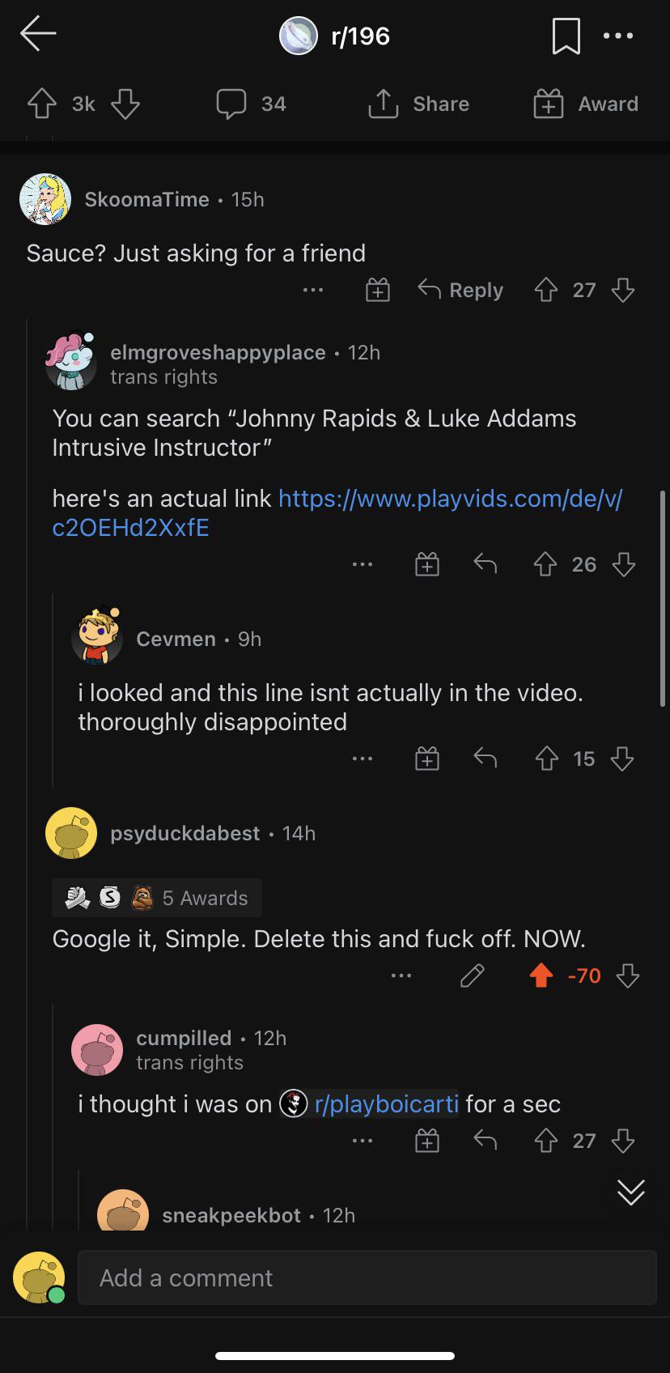The image size is (670, 1373).
Task: Open the r/playboicarti subreddit link
Action: click(x=386, y=1103)
